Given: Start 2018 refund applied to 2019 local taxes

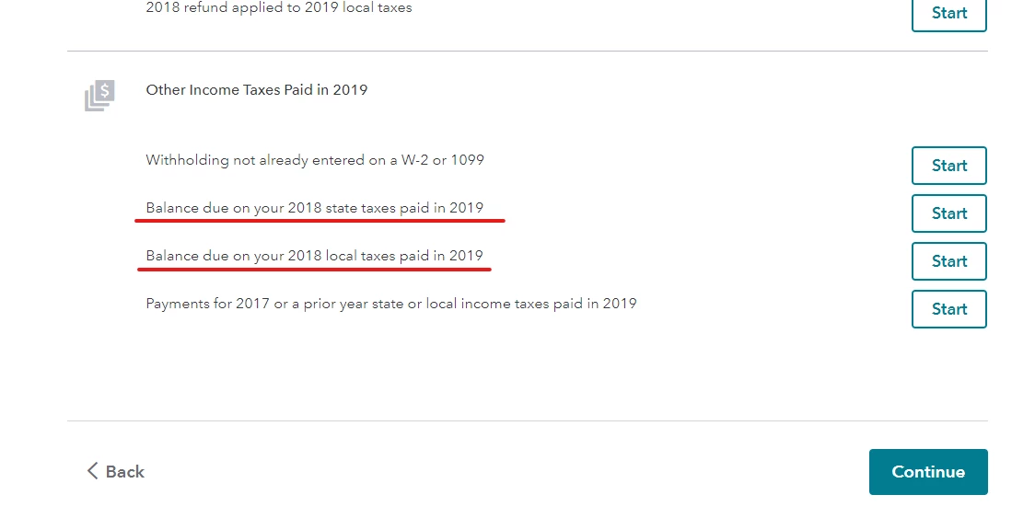Looking at the screenshot, I should tap(948, 15).
